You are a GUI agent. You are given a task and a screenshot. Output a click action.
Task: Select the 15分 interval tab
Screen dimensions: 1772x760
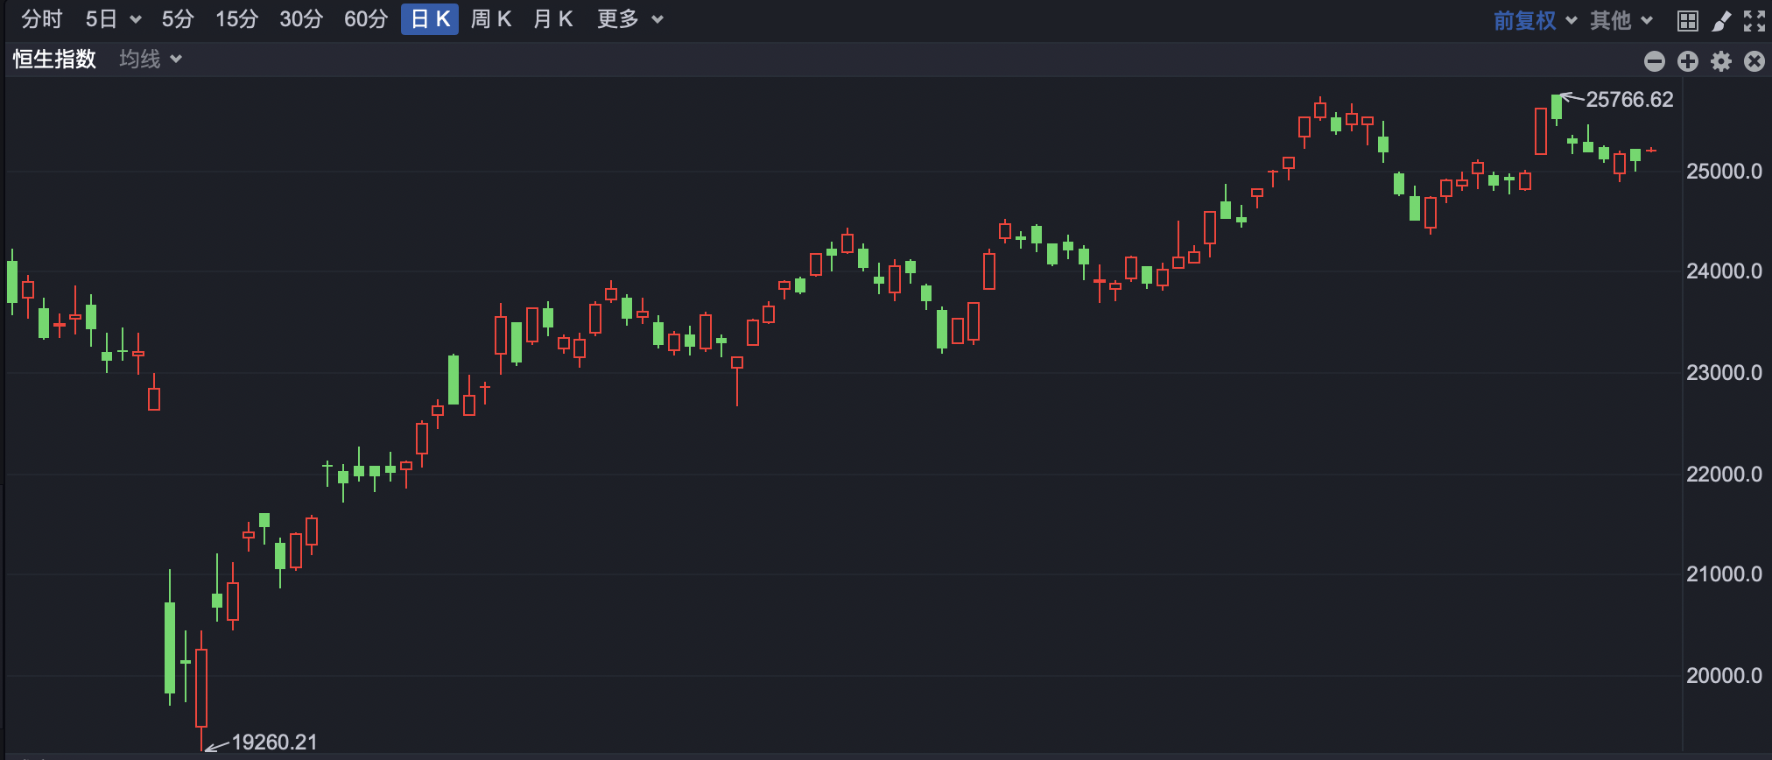coord(236,19)
